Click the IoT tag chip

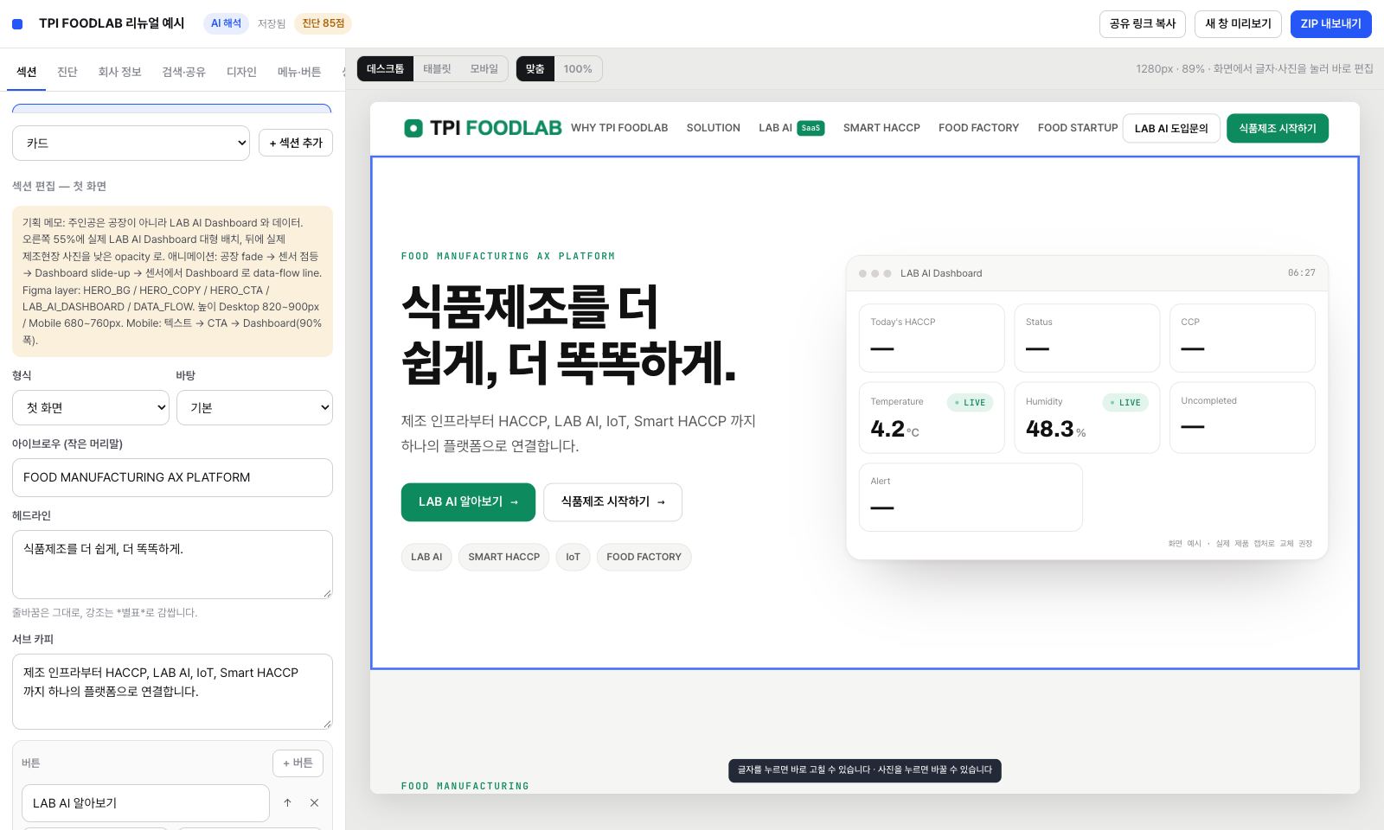pyautogui.click(x=573, y=557)
